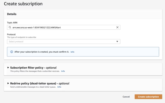This screenshot has height=103, width=165.
Task: Click the Create subscription page heading
Action: coord(23,4)
